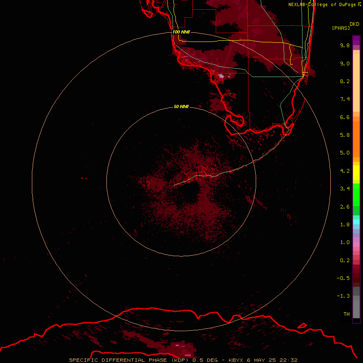Screen dimensions: 363x363
Task: Click the Specific Differential Phase caption at the bottom
Action: (x=184, y=360)
